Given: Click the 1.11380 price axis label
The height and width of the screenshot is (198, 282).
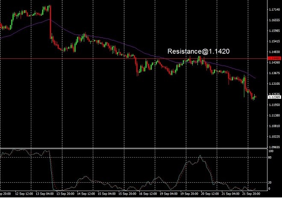Looking at the screenshot, I should pos(274,115).
